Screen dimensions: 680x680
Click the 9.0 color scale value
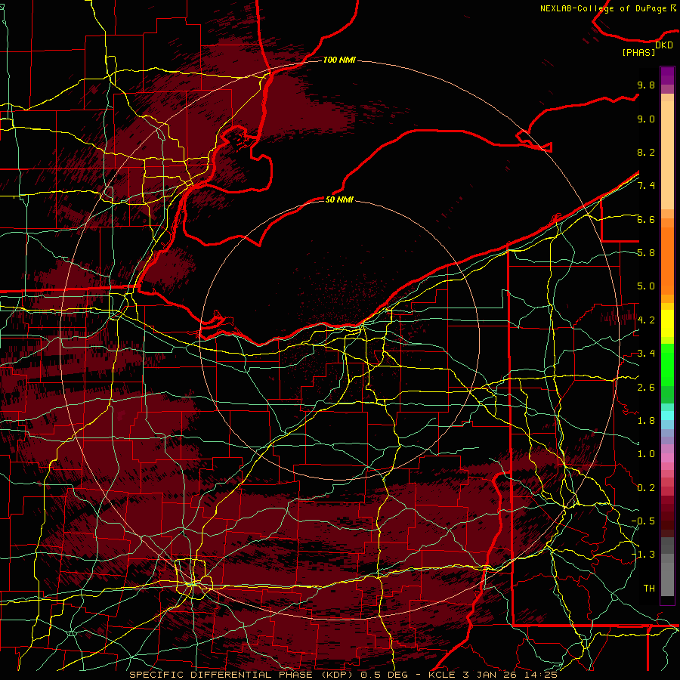click(646, 119)
